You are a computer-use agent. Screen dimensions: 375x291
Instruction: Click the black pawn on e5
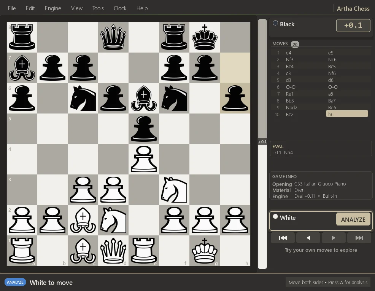tap(143, 129)
